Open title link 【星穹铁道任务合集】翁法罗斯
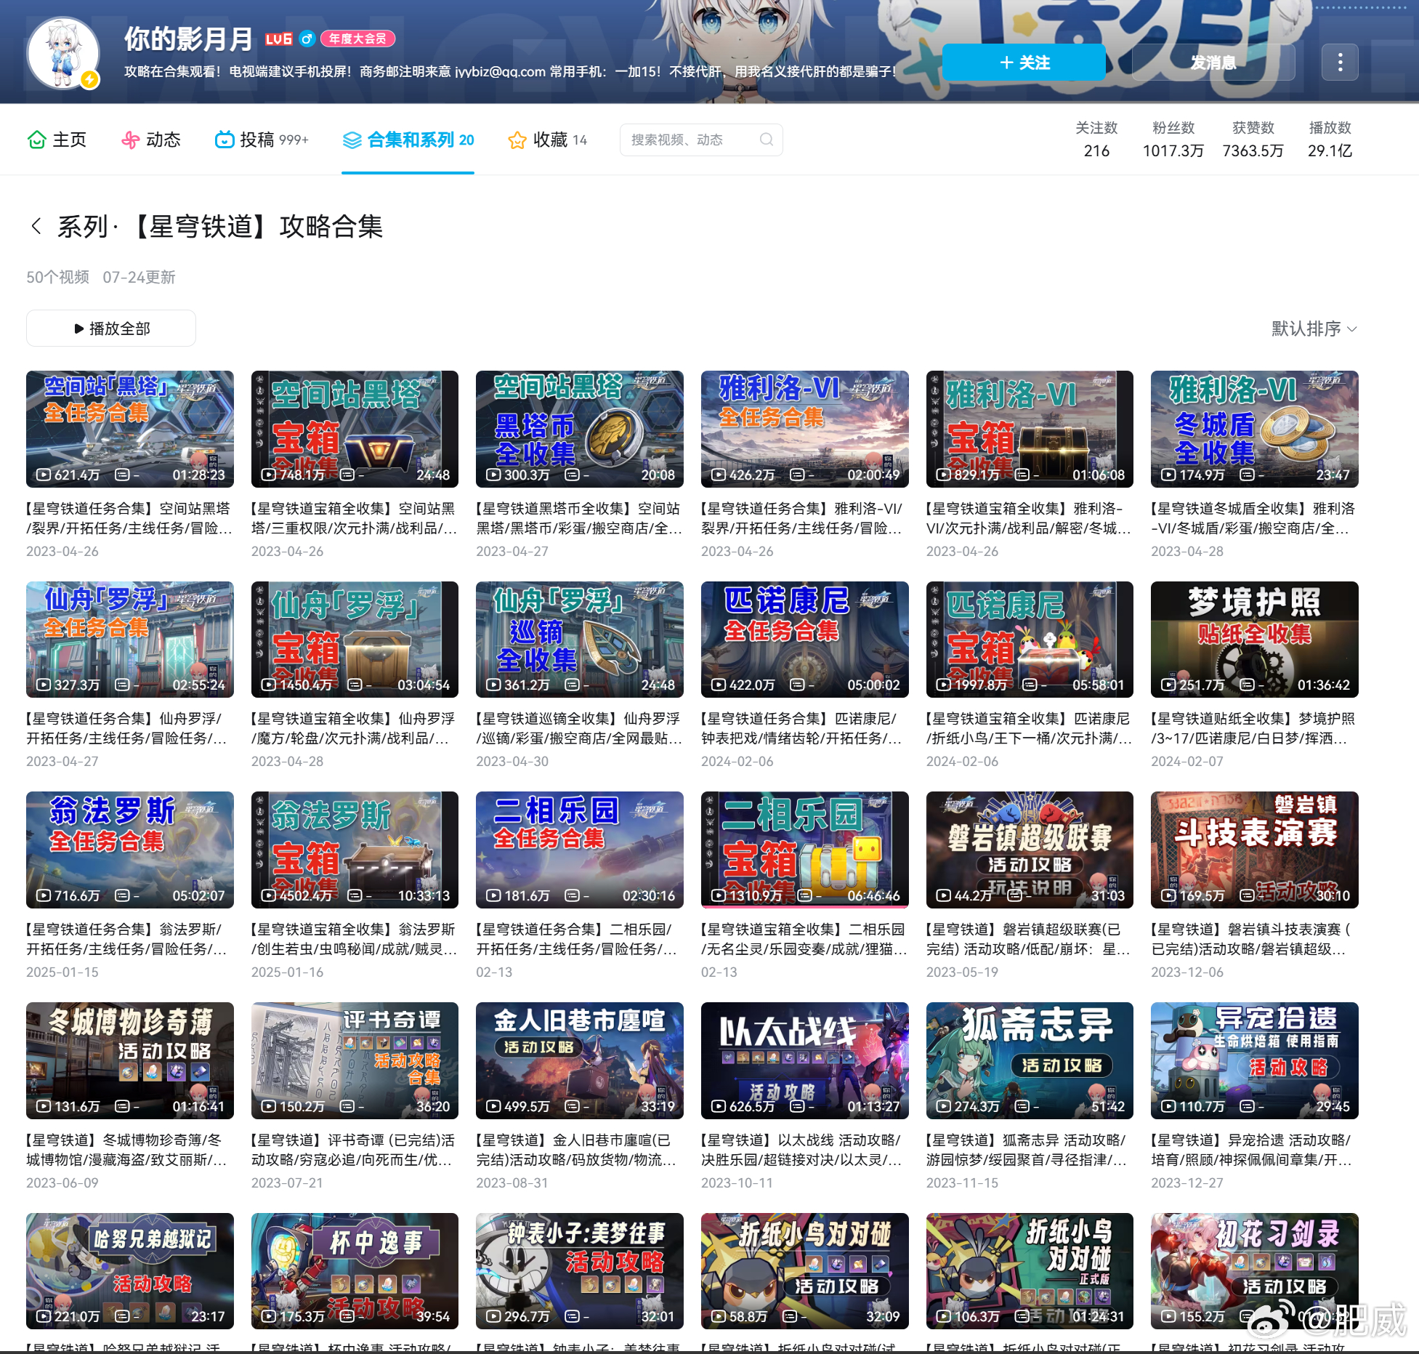 coord(127,939)
